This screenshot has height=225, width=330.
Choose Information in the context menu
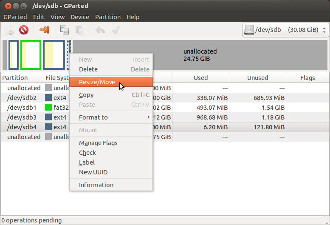click(x=111, y=185)
